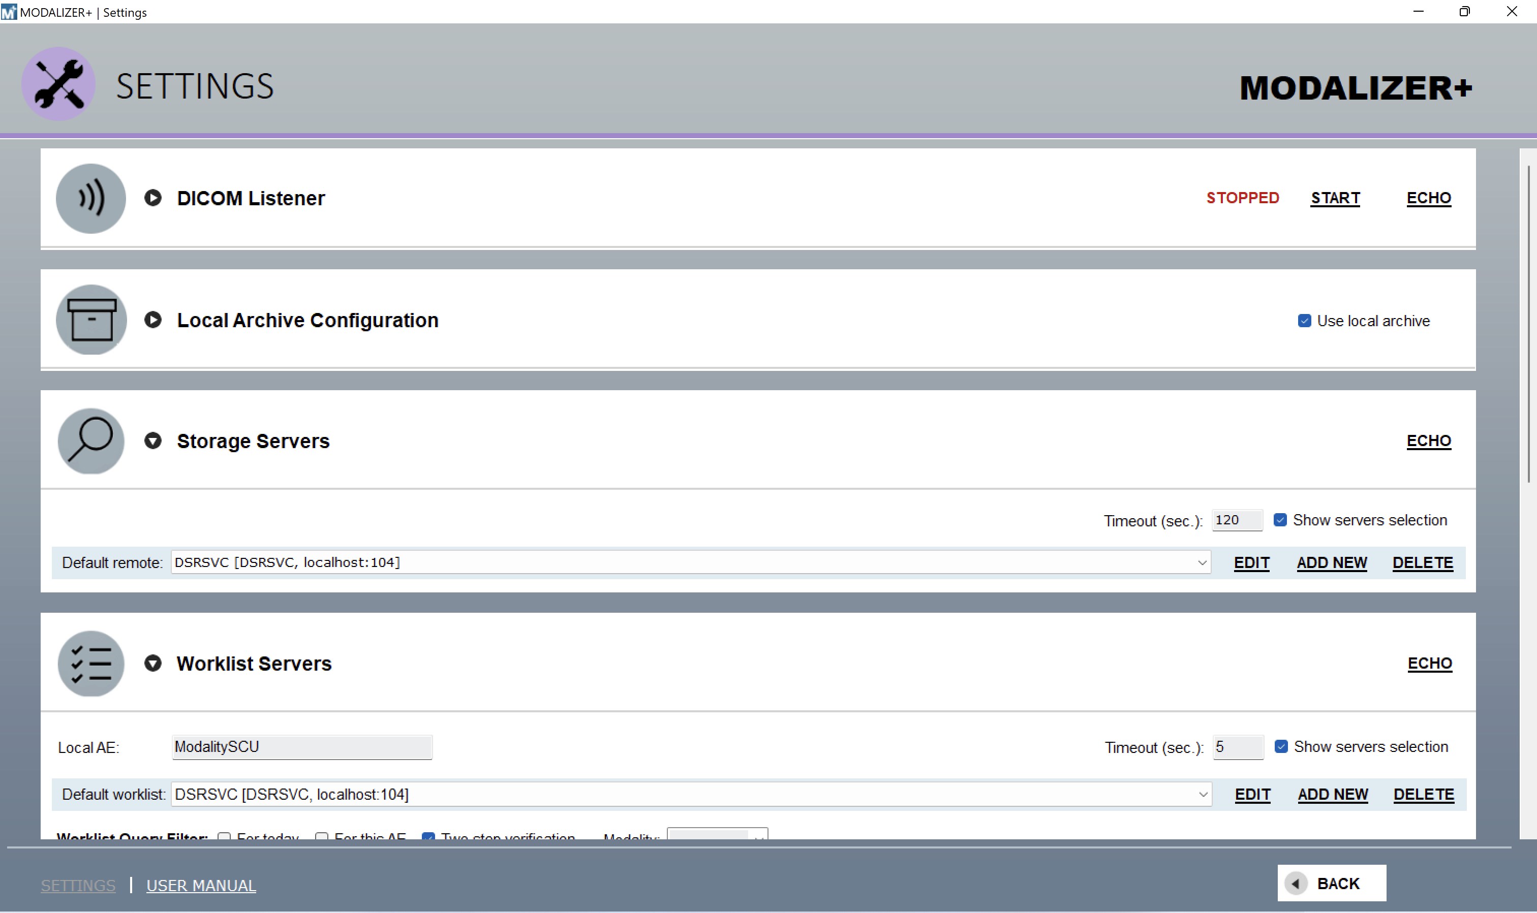Click the DICOM Listener antenna icon
This screenshot has height=913, width=1537.
coord(90,198)
